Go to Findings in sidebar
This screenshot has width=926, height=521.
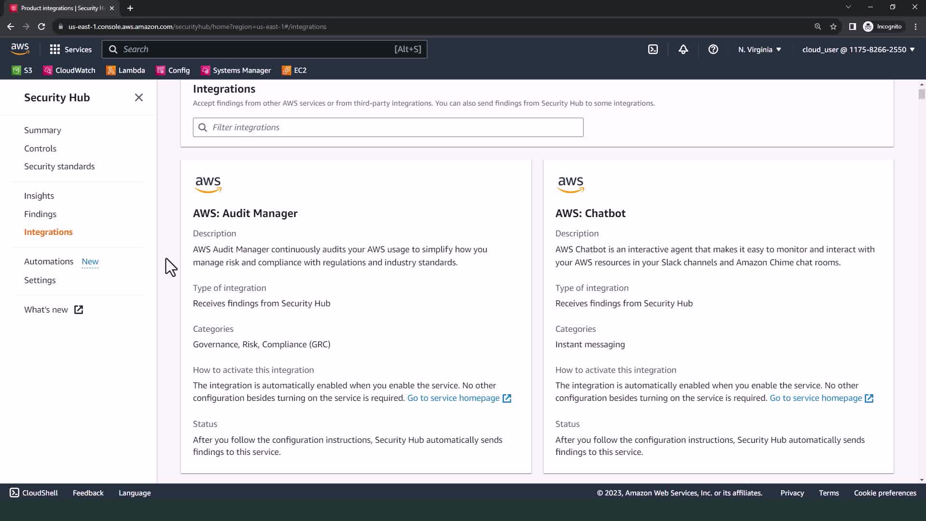40,214
